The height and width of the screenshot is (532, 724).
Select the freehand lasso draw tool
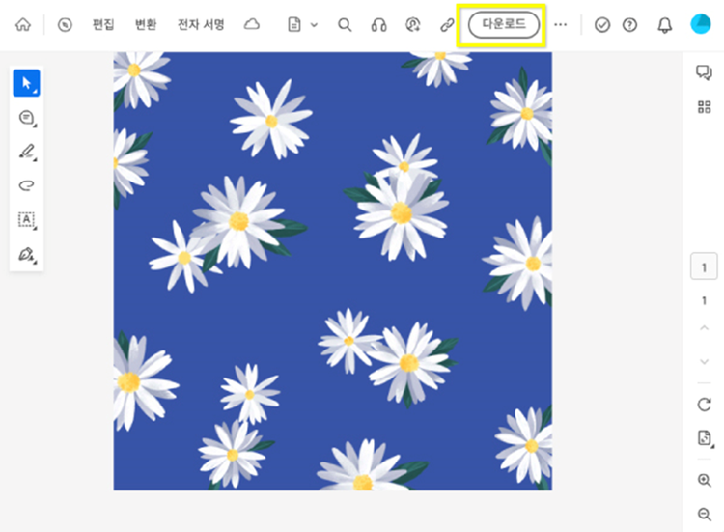(x=26, y=185)
